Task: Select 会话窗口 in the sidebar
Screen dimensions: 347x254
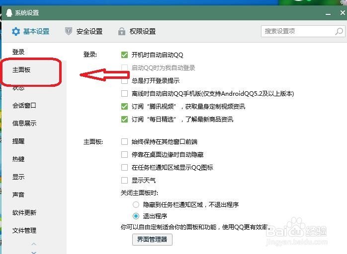Action: 24,106
